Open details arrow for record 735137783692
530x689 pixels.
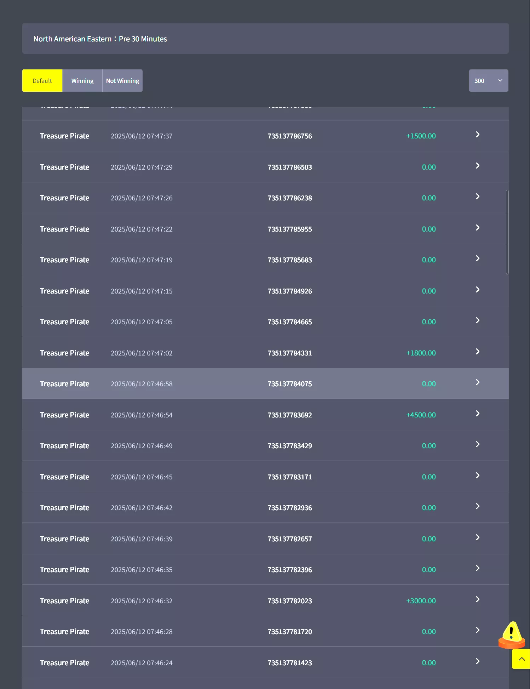pyautogui.click(x=478, y=414)
